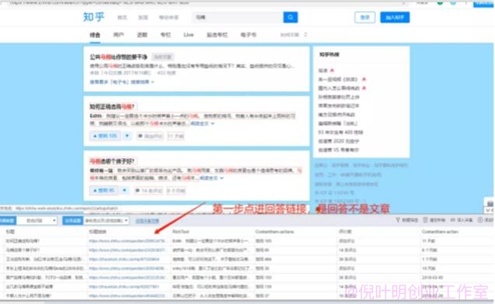Open the 公共马桶 e-book result title
Image resolution: width=495 pixels, height=304 pixels.
point(119,57)
